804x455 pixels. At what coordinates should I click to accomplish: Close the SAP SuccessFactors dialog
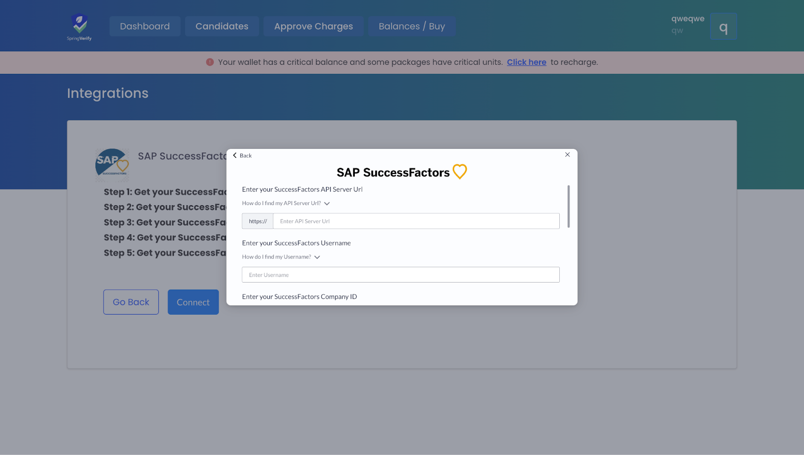567,155
